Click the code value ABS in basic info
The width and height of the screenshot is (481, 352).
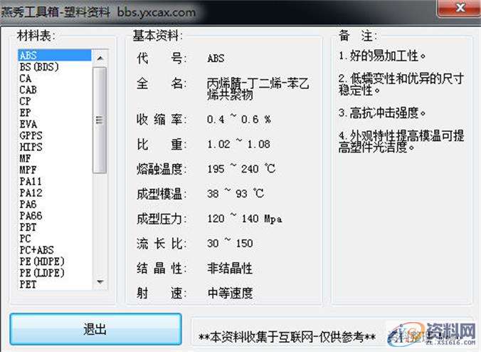coord(216,58)
